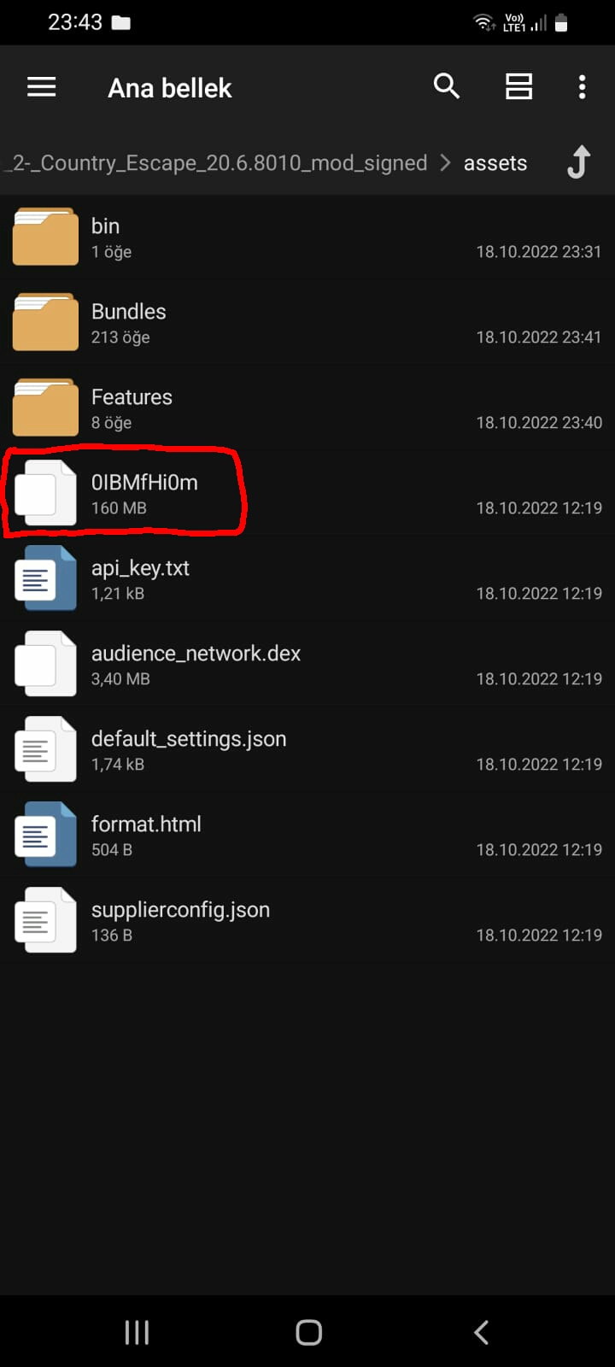The width and height of the screenshot is (615, 1367).
Task: Open api_key.txt text file
Action: point(307,579)
